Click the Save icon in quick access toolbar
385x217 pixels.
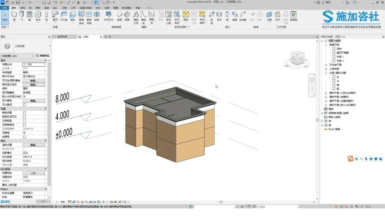18,2
